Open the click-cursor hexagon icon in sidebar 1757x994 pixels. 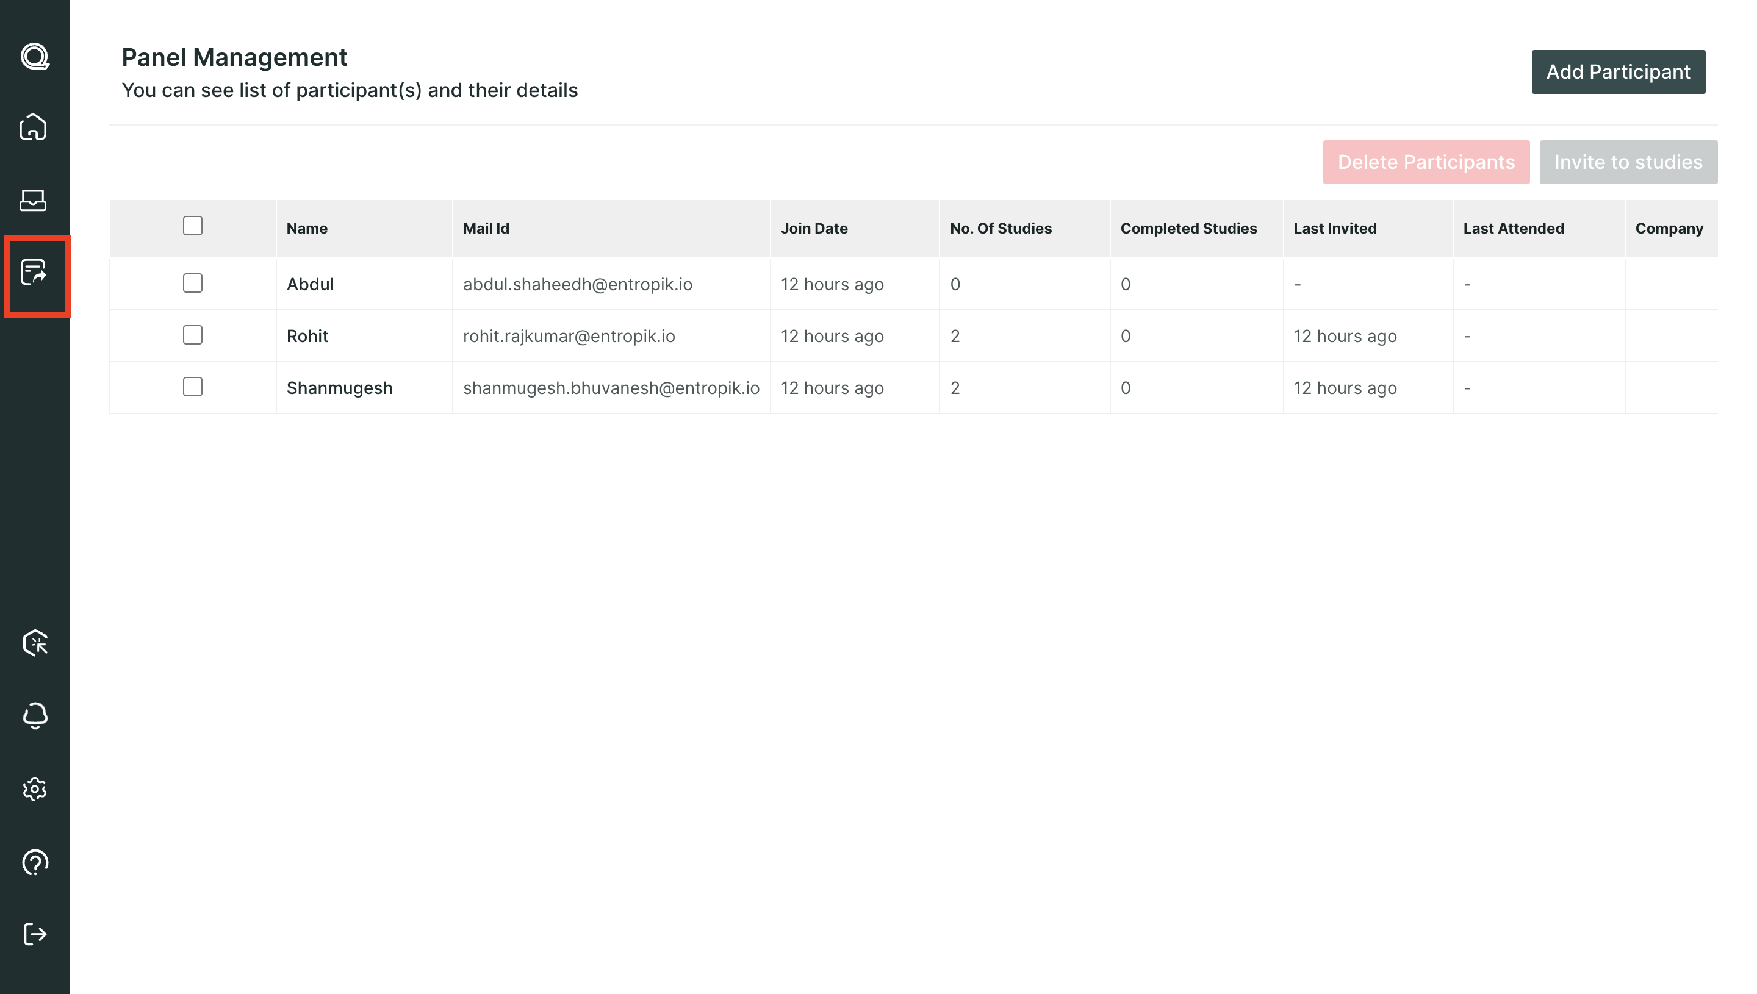click(35, 643)
